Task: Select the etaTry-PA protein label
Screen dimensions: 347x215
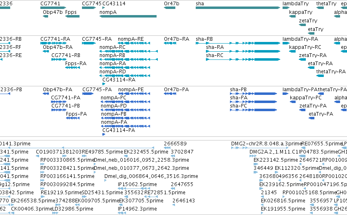Action: pyautogui.click(x=321, y=114)
